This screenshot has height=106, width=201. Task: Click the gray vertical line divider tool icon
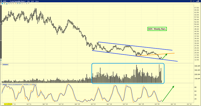pos(24,3)
